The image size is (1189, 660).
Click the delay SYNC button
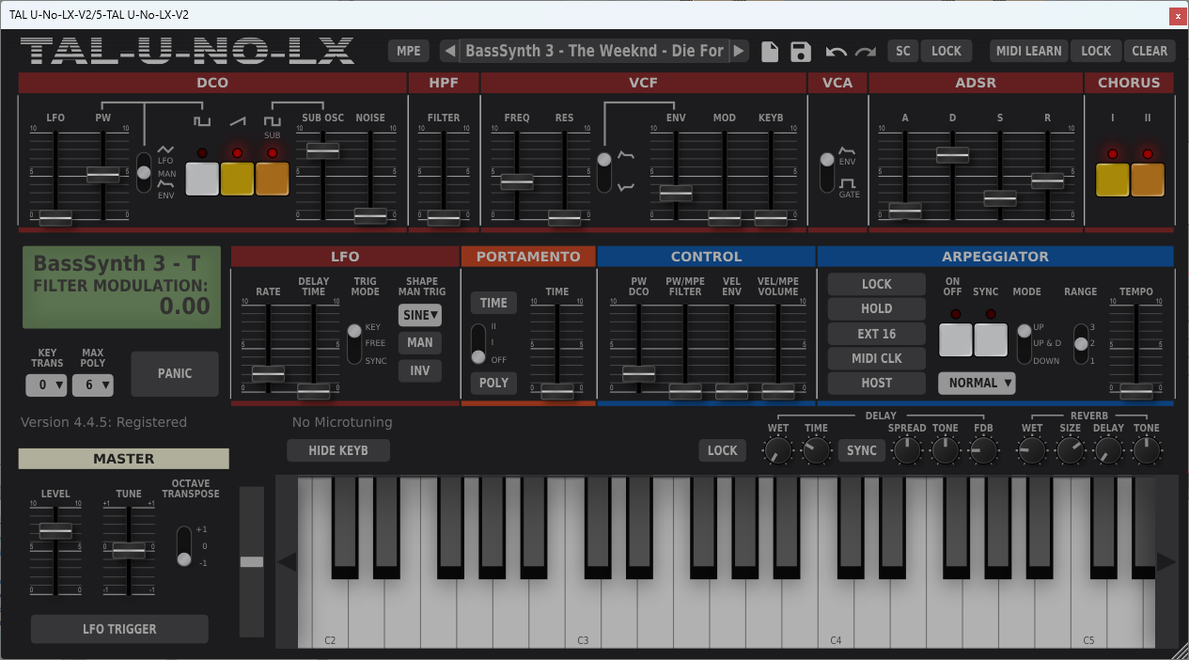[862, 450]
